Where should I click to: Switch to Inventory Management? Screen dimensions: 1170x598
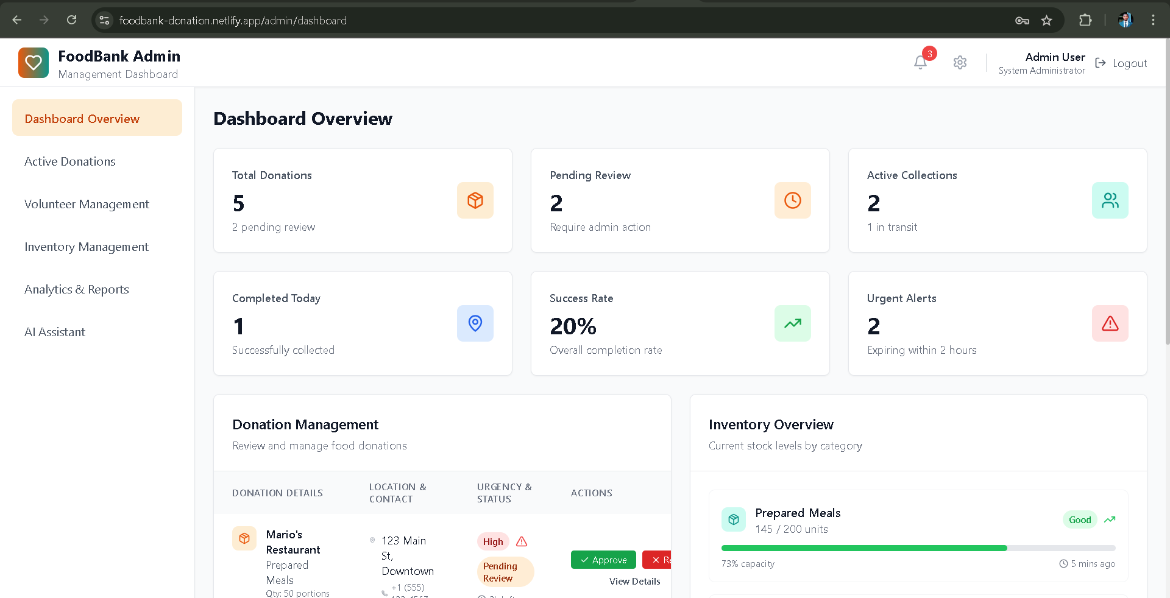point(87,246)
